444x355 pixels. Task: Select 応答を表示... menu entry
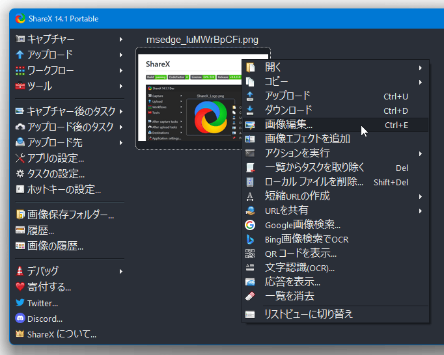(x=335, y=282)
